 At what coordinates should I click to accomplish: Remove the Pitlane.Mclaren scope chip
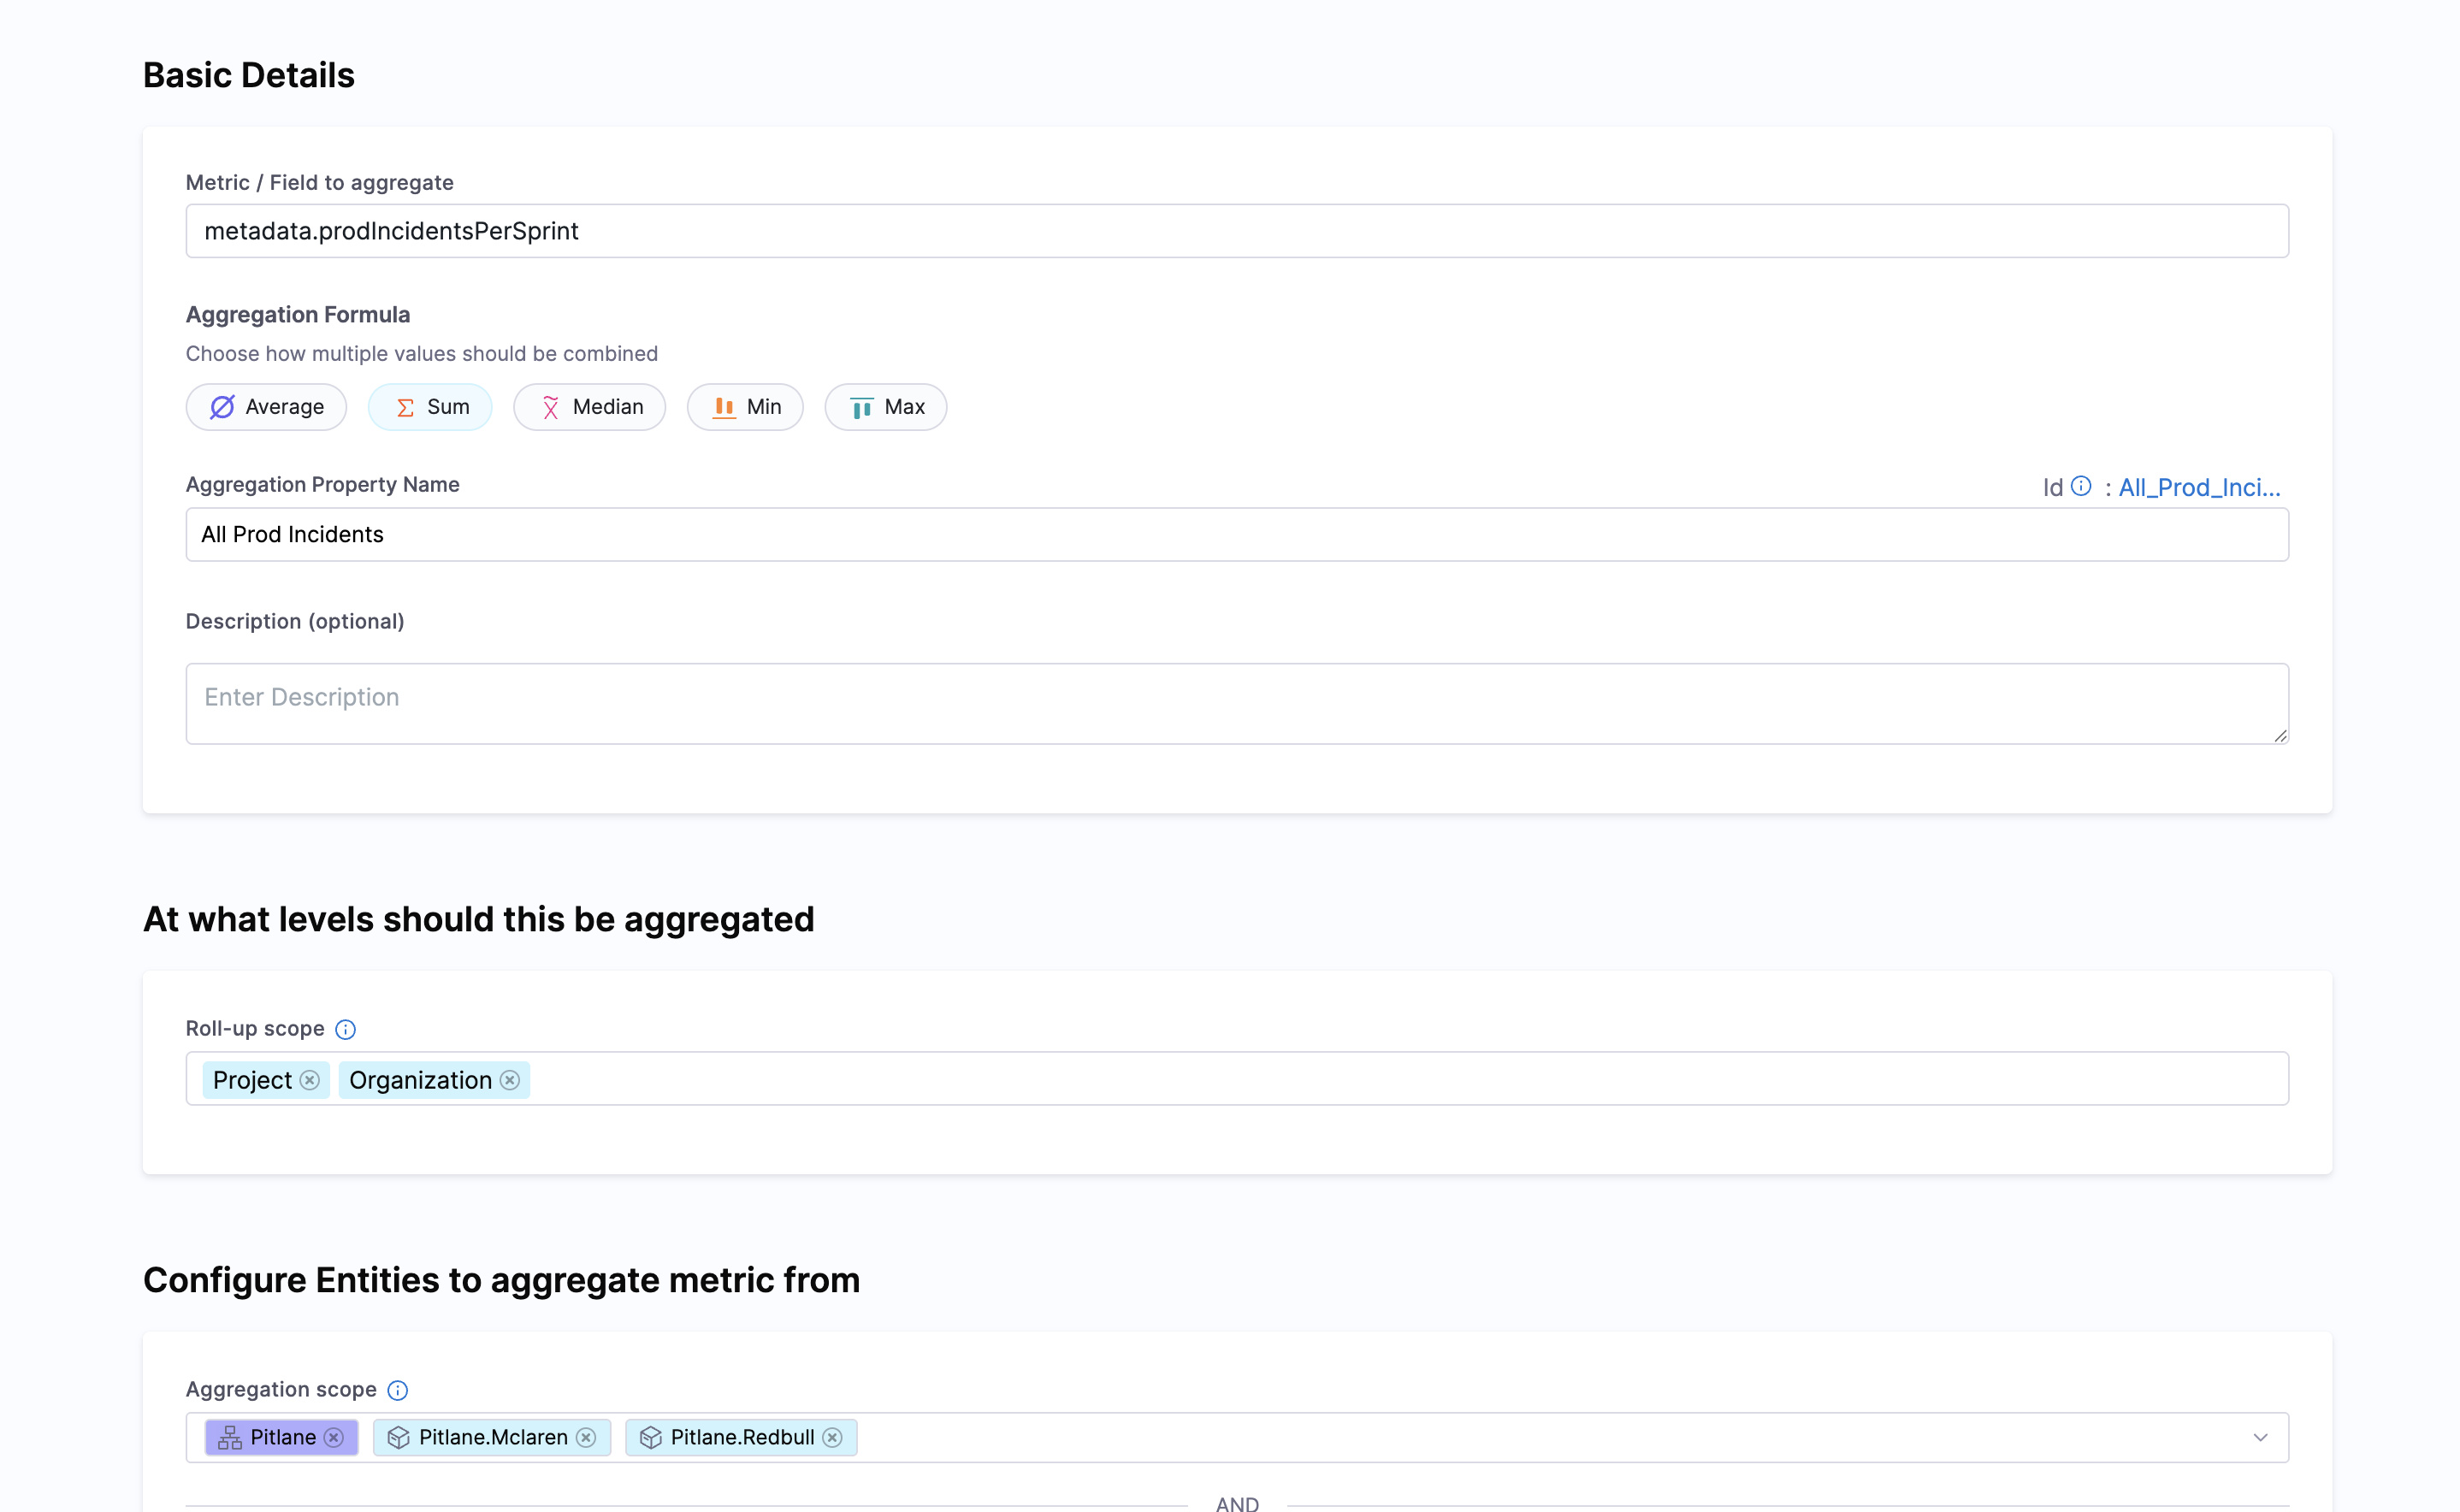[x=586, y=1437]
